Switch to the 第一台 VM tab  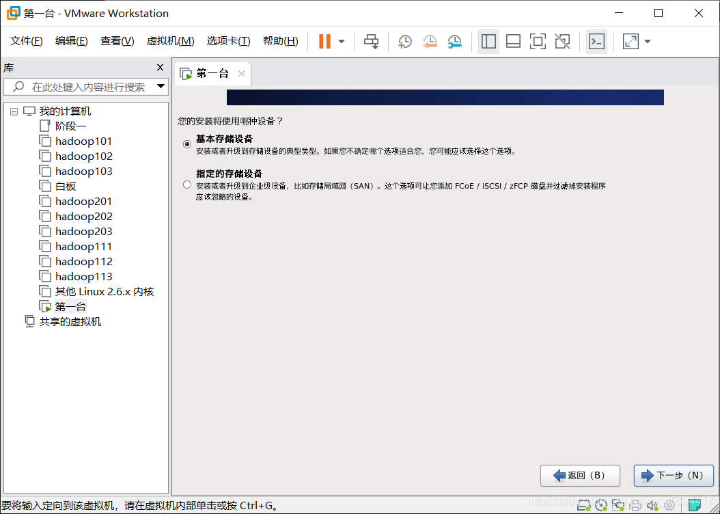coord(212,74)
